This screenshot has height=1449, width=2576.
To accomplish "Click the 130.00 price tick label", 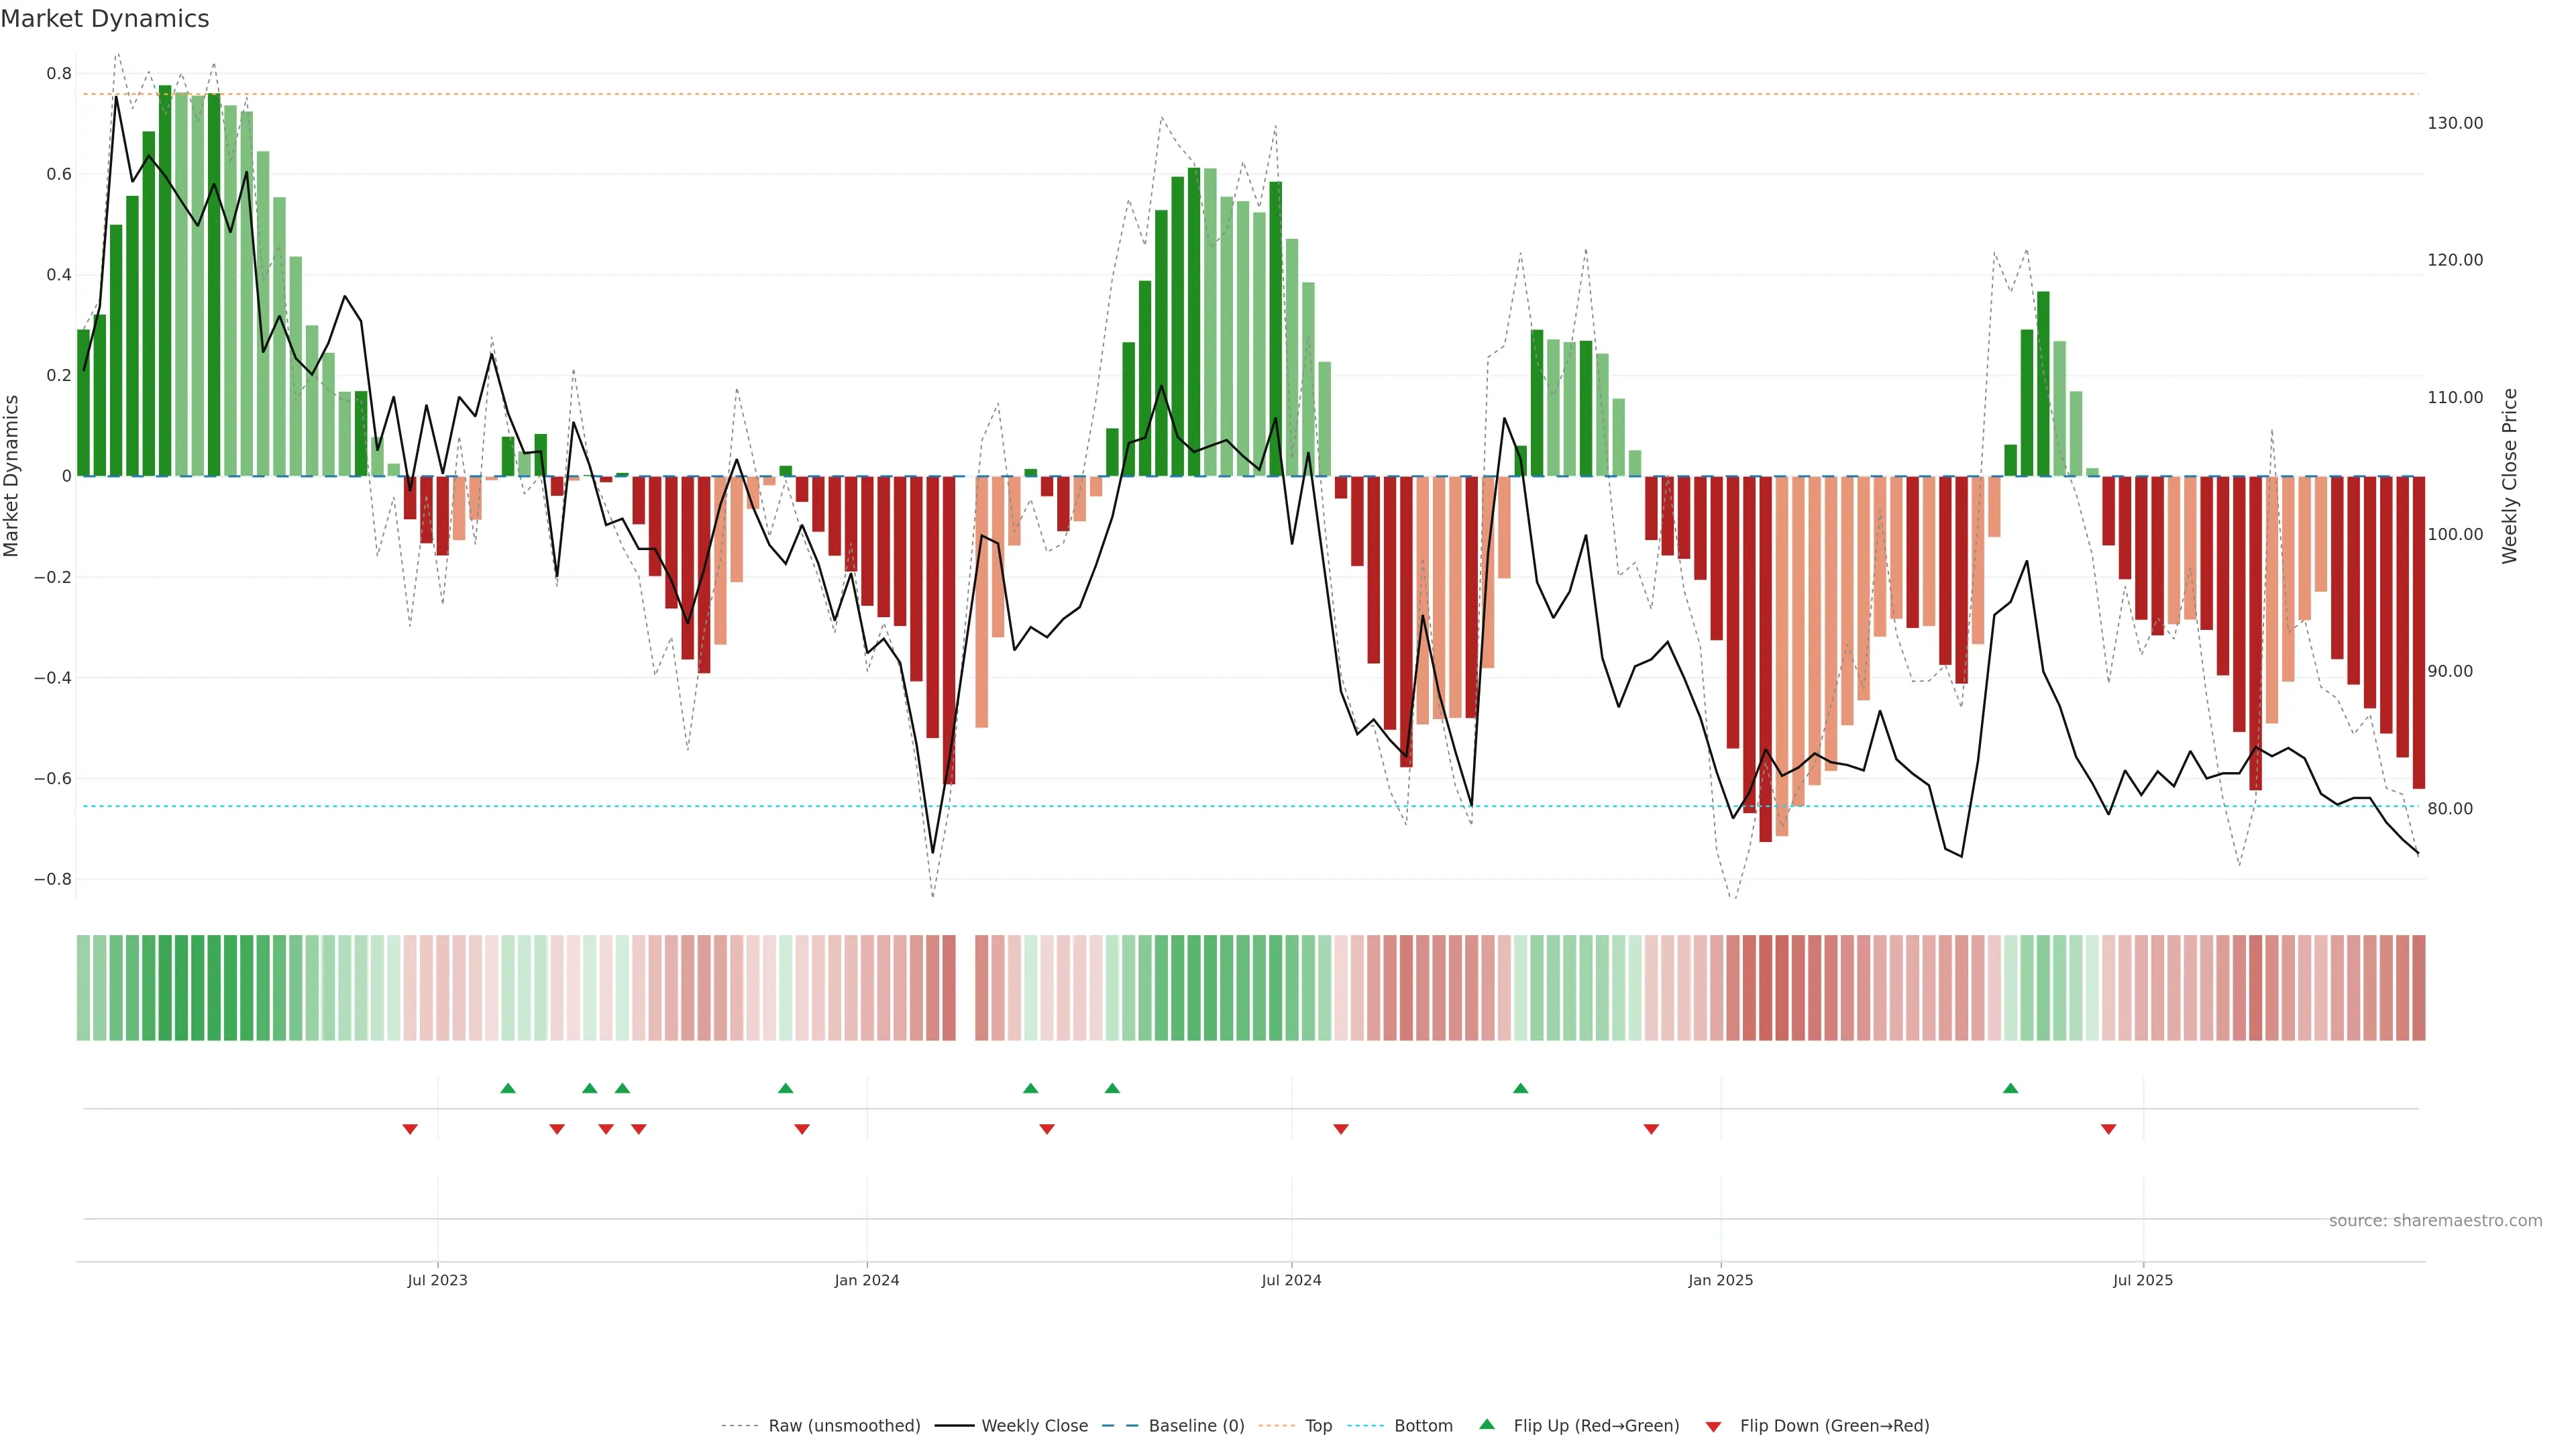I will coord(2454,123).
